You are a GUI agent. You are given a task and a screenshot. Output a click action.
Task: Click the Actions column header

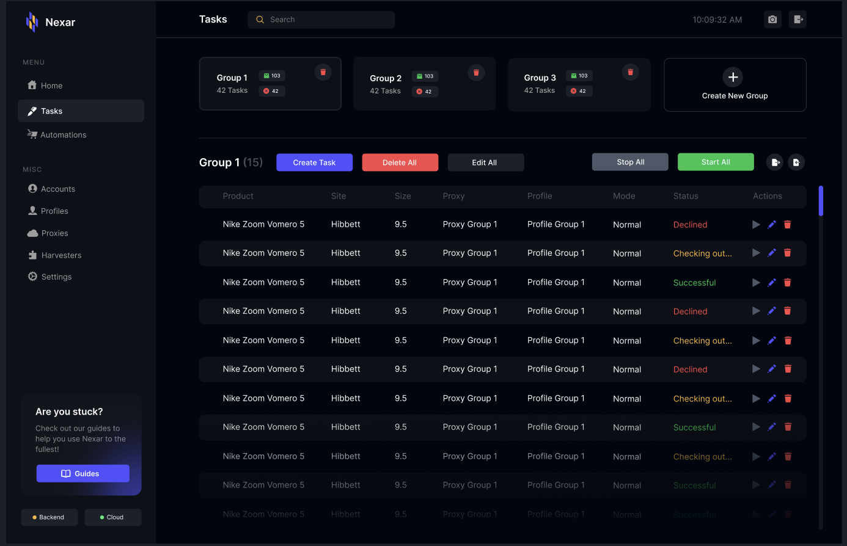(x=768, y=196)
